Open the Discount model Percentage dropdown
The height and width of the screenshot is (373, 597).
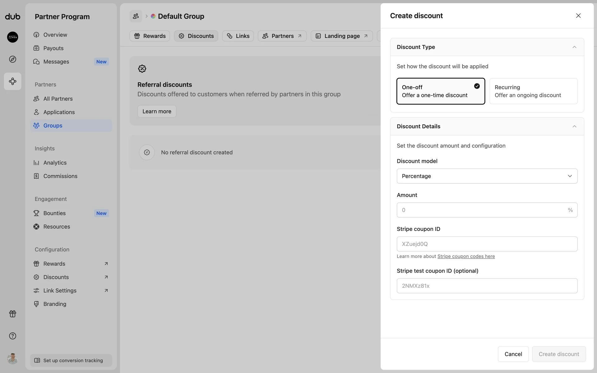[x=487, y=176]
